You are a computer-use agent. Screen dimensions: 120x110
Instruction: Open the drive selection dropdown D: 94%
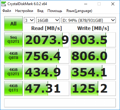89,20
